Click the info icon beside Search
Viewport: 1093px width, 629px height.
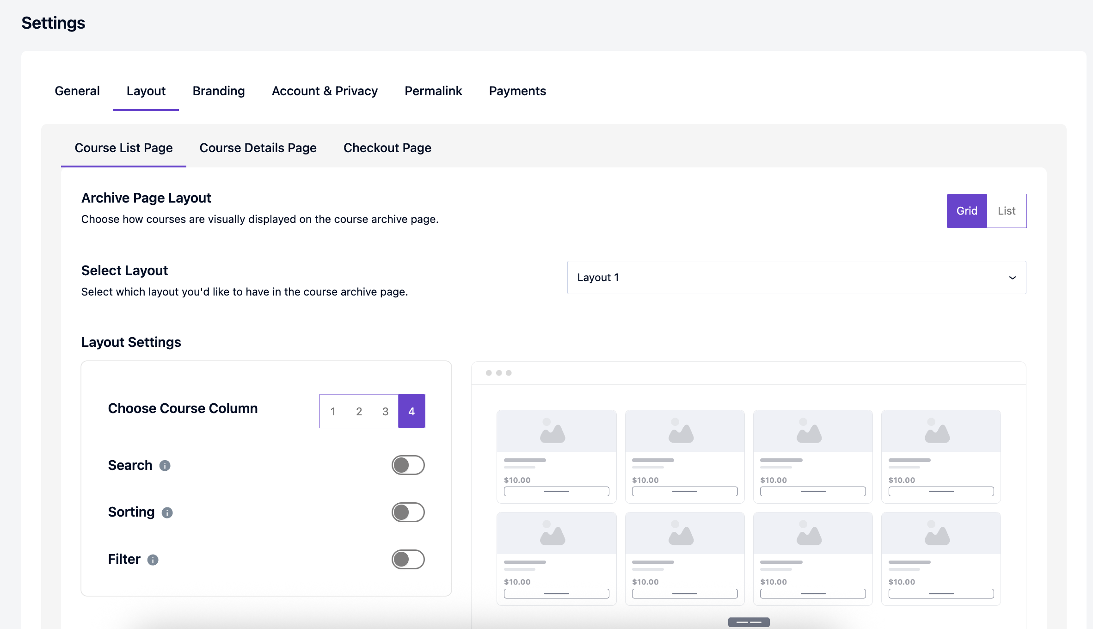point(165,466)
